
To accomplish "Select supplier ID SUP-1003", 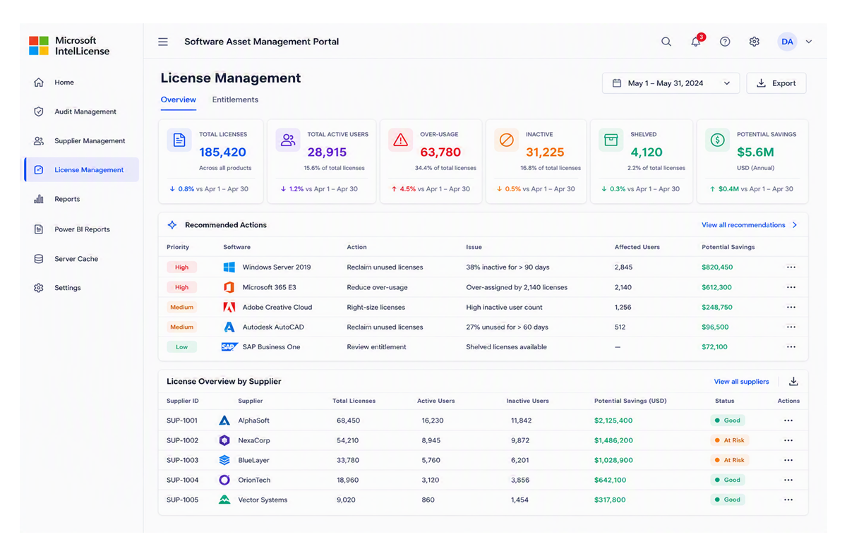I will click(x=182, y=460).
